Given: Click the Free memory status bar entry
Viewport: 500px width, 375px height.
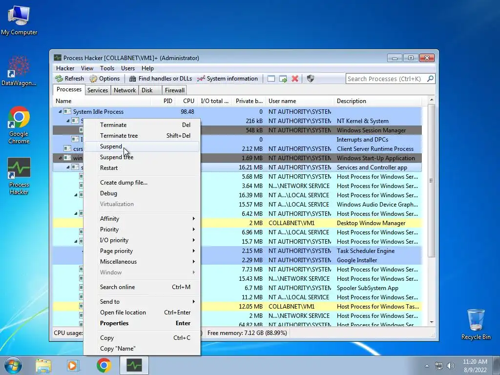Looking at the screenshot, I should 247,333.
